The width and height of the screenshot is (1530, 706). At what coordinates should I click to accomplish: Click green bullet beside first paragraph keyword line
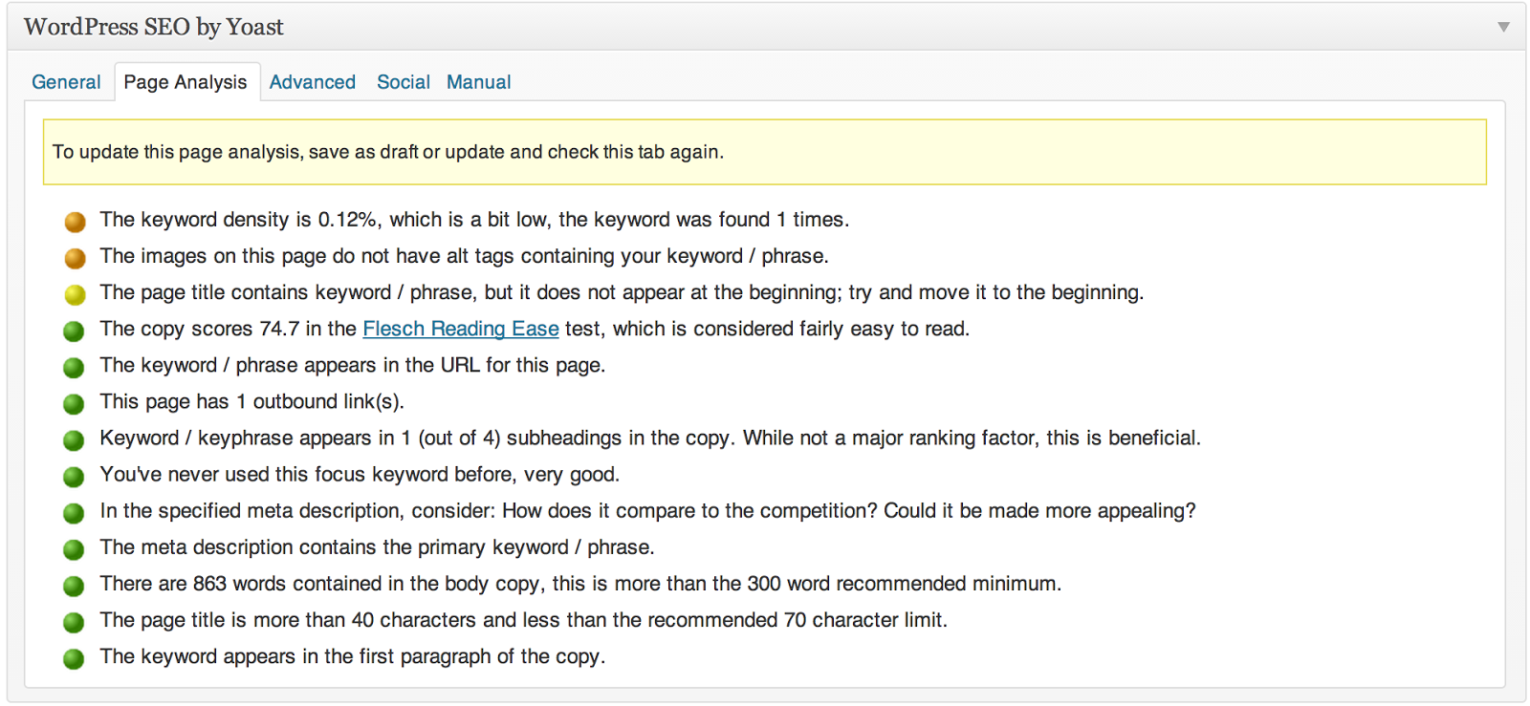[x=74, y=658]
